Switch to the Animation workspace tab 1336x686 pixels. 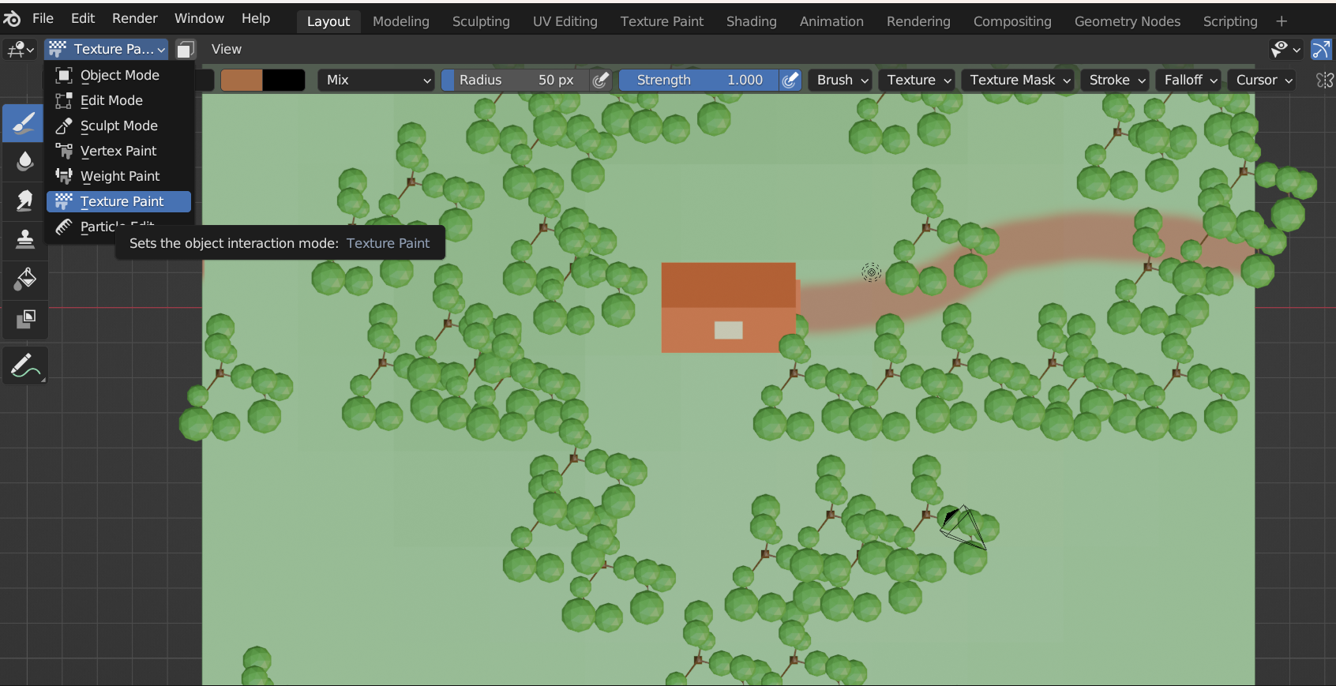click(x=831, y=21)
